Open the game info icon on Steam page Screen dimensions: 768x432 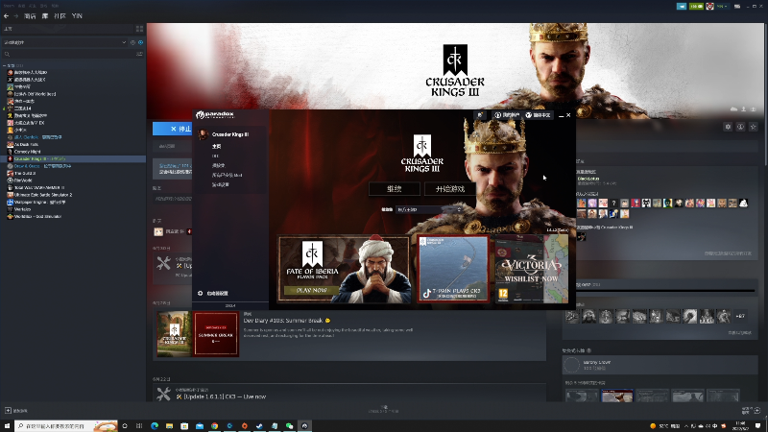pos(740,127)
